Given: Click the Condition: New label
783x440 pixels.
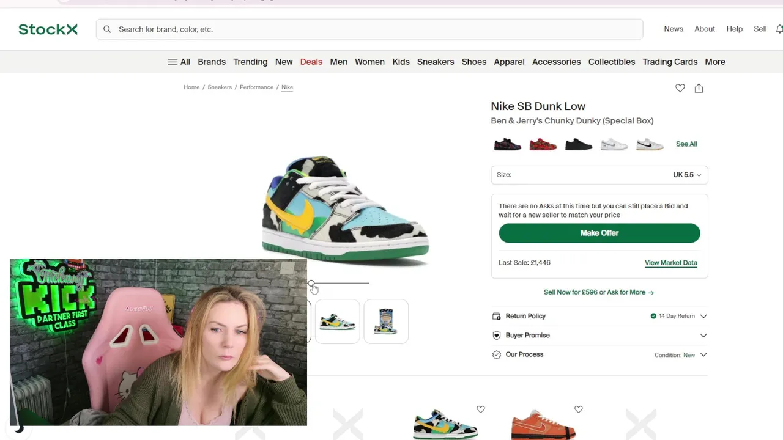Looking at the screenshot, I should (x=675, y=355).
